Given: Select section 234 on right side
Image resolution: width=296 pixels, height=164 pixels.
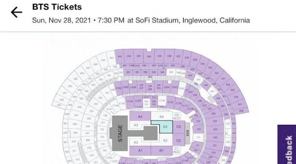Looking at the screenshot, I should [x=215, y=121].
